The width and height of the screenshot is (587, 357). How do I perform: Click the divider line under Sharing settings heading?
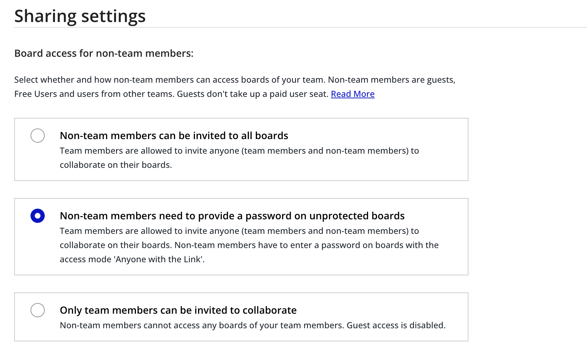pyautogui.click(x=300, y=27)
